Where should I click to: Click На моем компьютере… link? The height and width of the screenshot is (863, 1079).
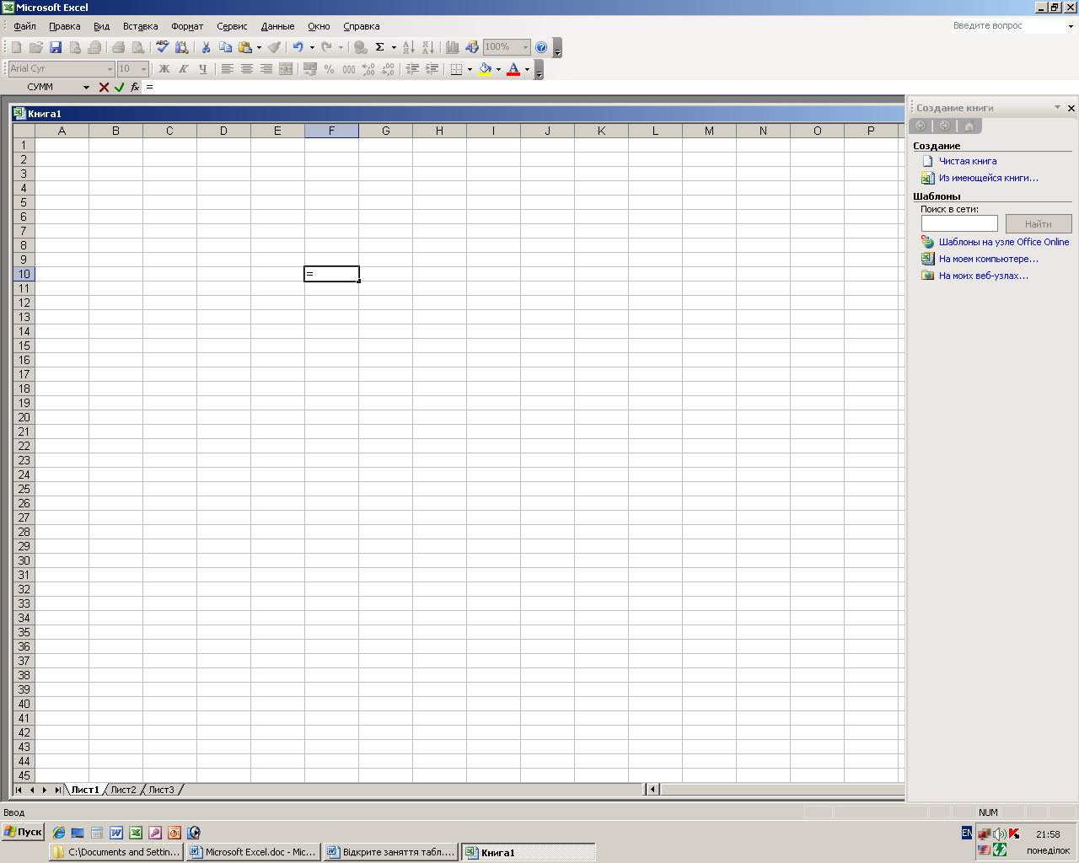[x=989, y=259]
